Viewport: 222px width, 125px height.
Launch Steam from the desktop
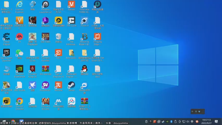tap(72, 86)
